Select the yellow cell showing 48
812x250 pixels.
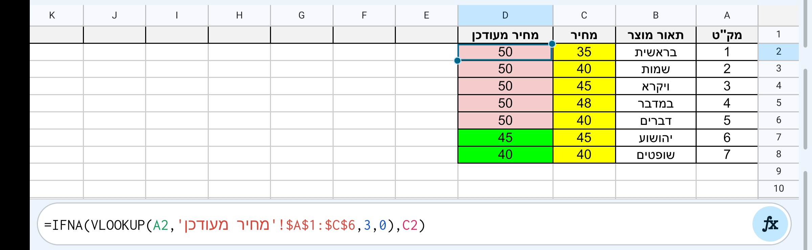click(584, 103)
